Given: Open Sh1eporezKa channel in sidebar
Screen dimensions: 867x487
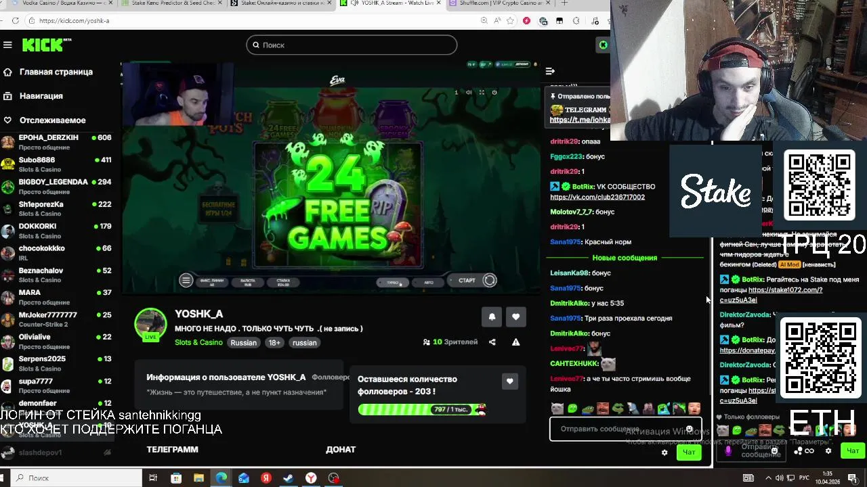Looking at the screenshot, I should pos(58,208).
